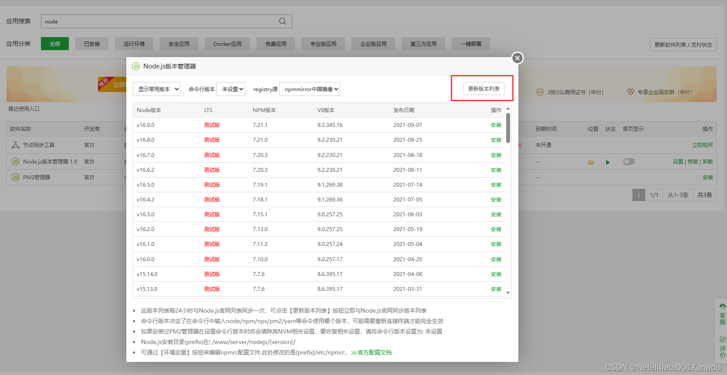Install Node version v16.0.0

[x=496, y=259]
